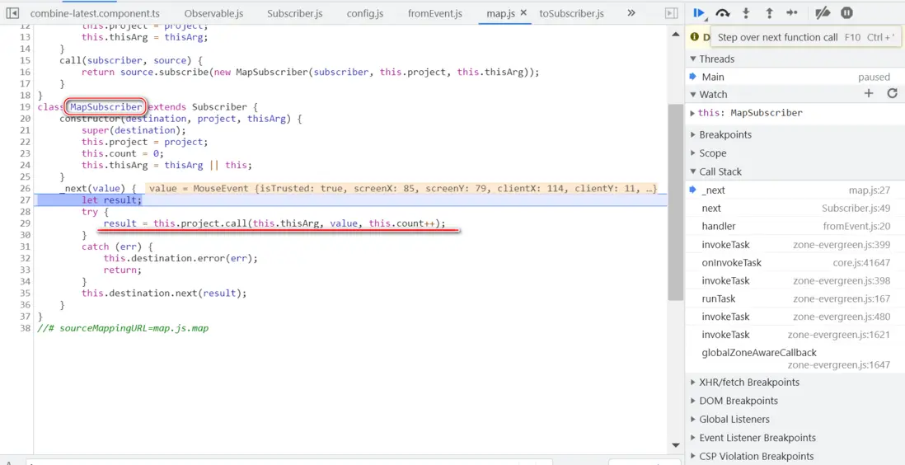Image resolution: width=905 pixels, height=465 pixels.
Task: Hide the debugger sidebar pane
Action: tap(672, 13)
